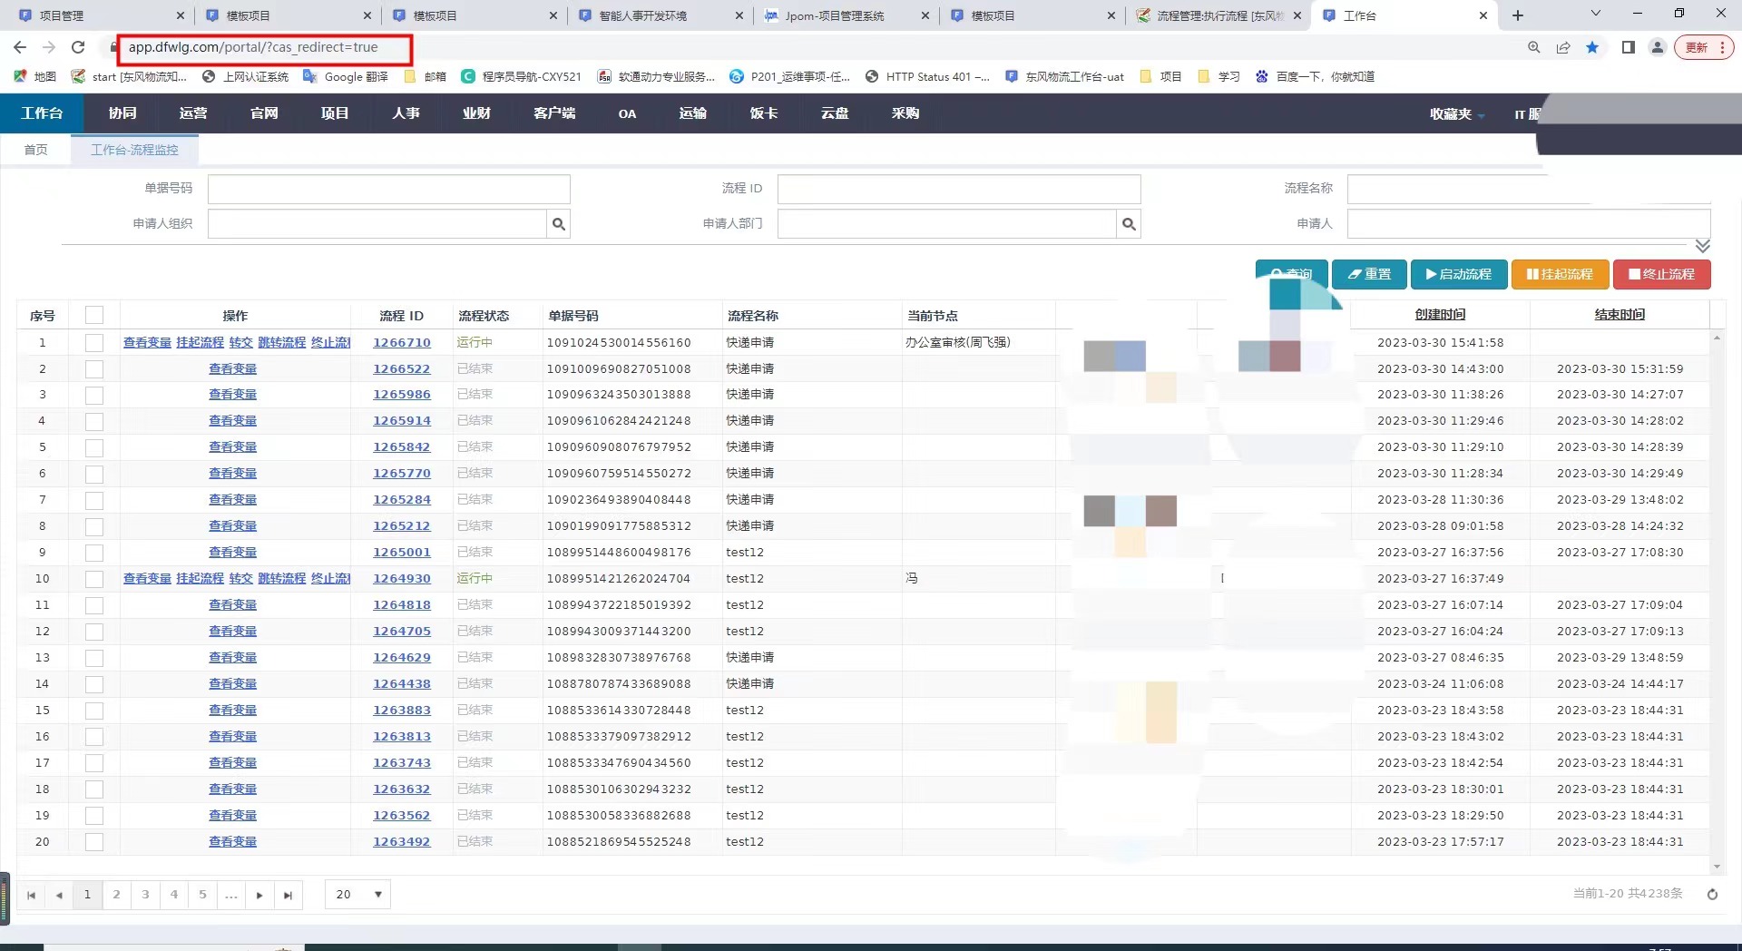Open the 学习 bookmark folder

click(x=1218, y=76)
